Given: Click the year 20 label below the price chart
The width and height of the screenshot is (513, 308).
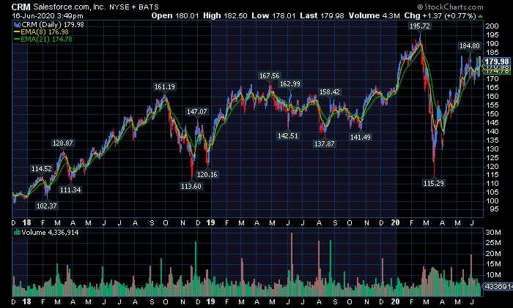Looking at the screenshot, I should pos(395,223).
